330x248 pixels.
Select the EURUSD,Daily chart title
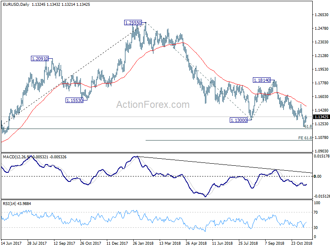point(16,5)
